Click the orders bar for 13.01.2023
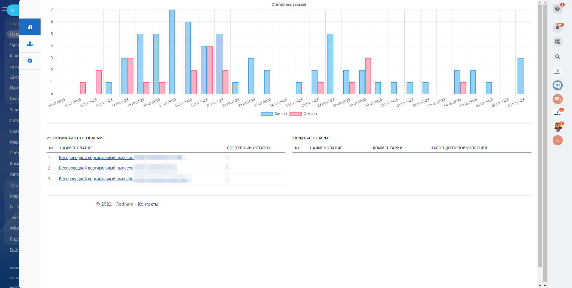572x288 pixels. 109,88
